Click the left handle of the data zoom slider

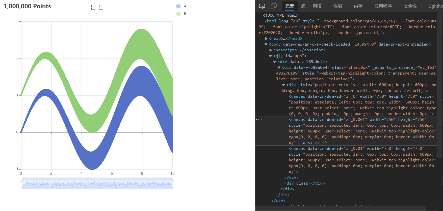click(x=22, y=184)
